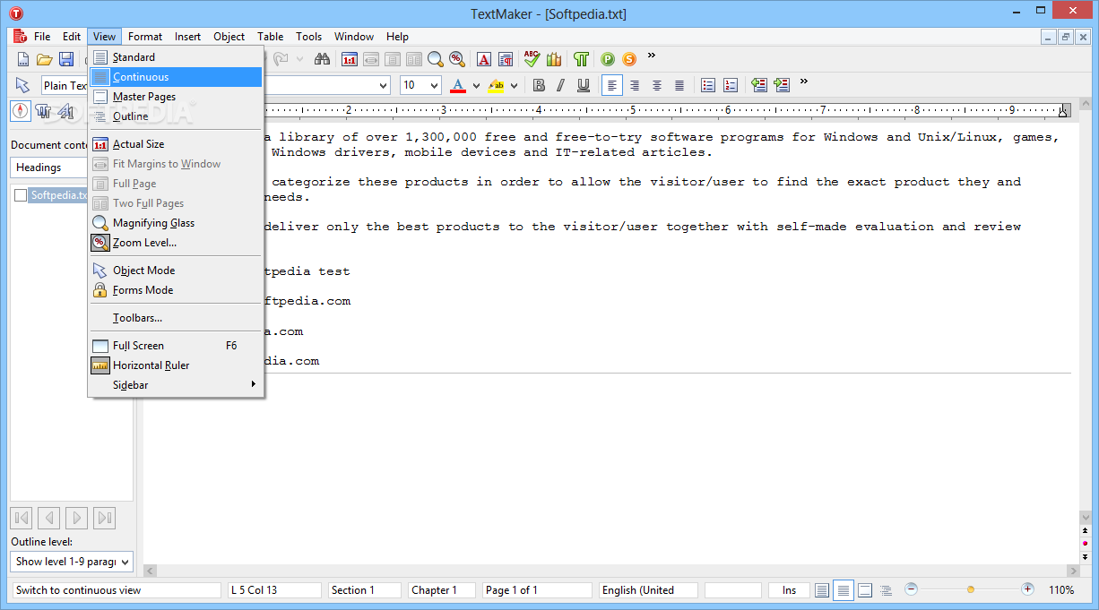Open the thesaurus books icon
The image size is (1099, 610).
point(554,59)
